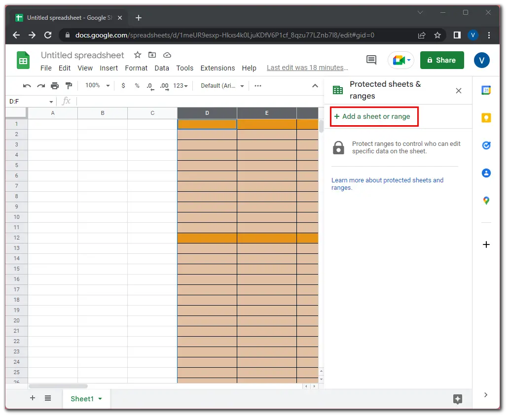
Task: Hide the side panel with bottom chevron
Action: 486,395
